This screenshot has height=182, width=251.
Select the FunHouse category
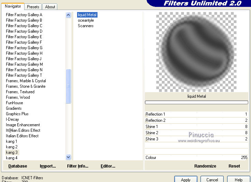point(15,103)
